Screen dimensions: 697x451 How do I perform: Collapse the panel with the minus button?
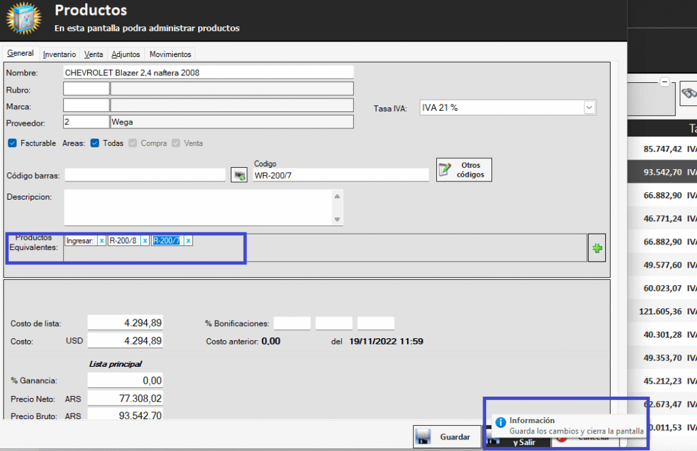[664, 82]
